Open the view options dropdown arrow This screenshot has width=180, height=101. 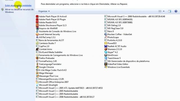(164, 11)
